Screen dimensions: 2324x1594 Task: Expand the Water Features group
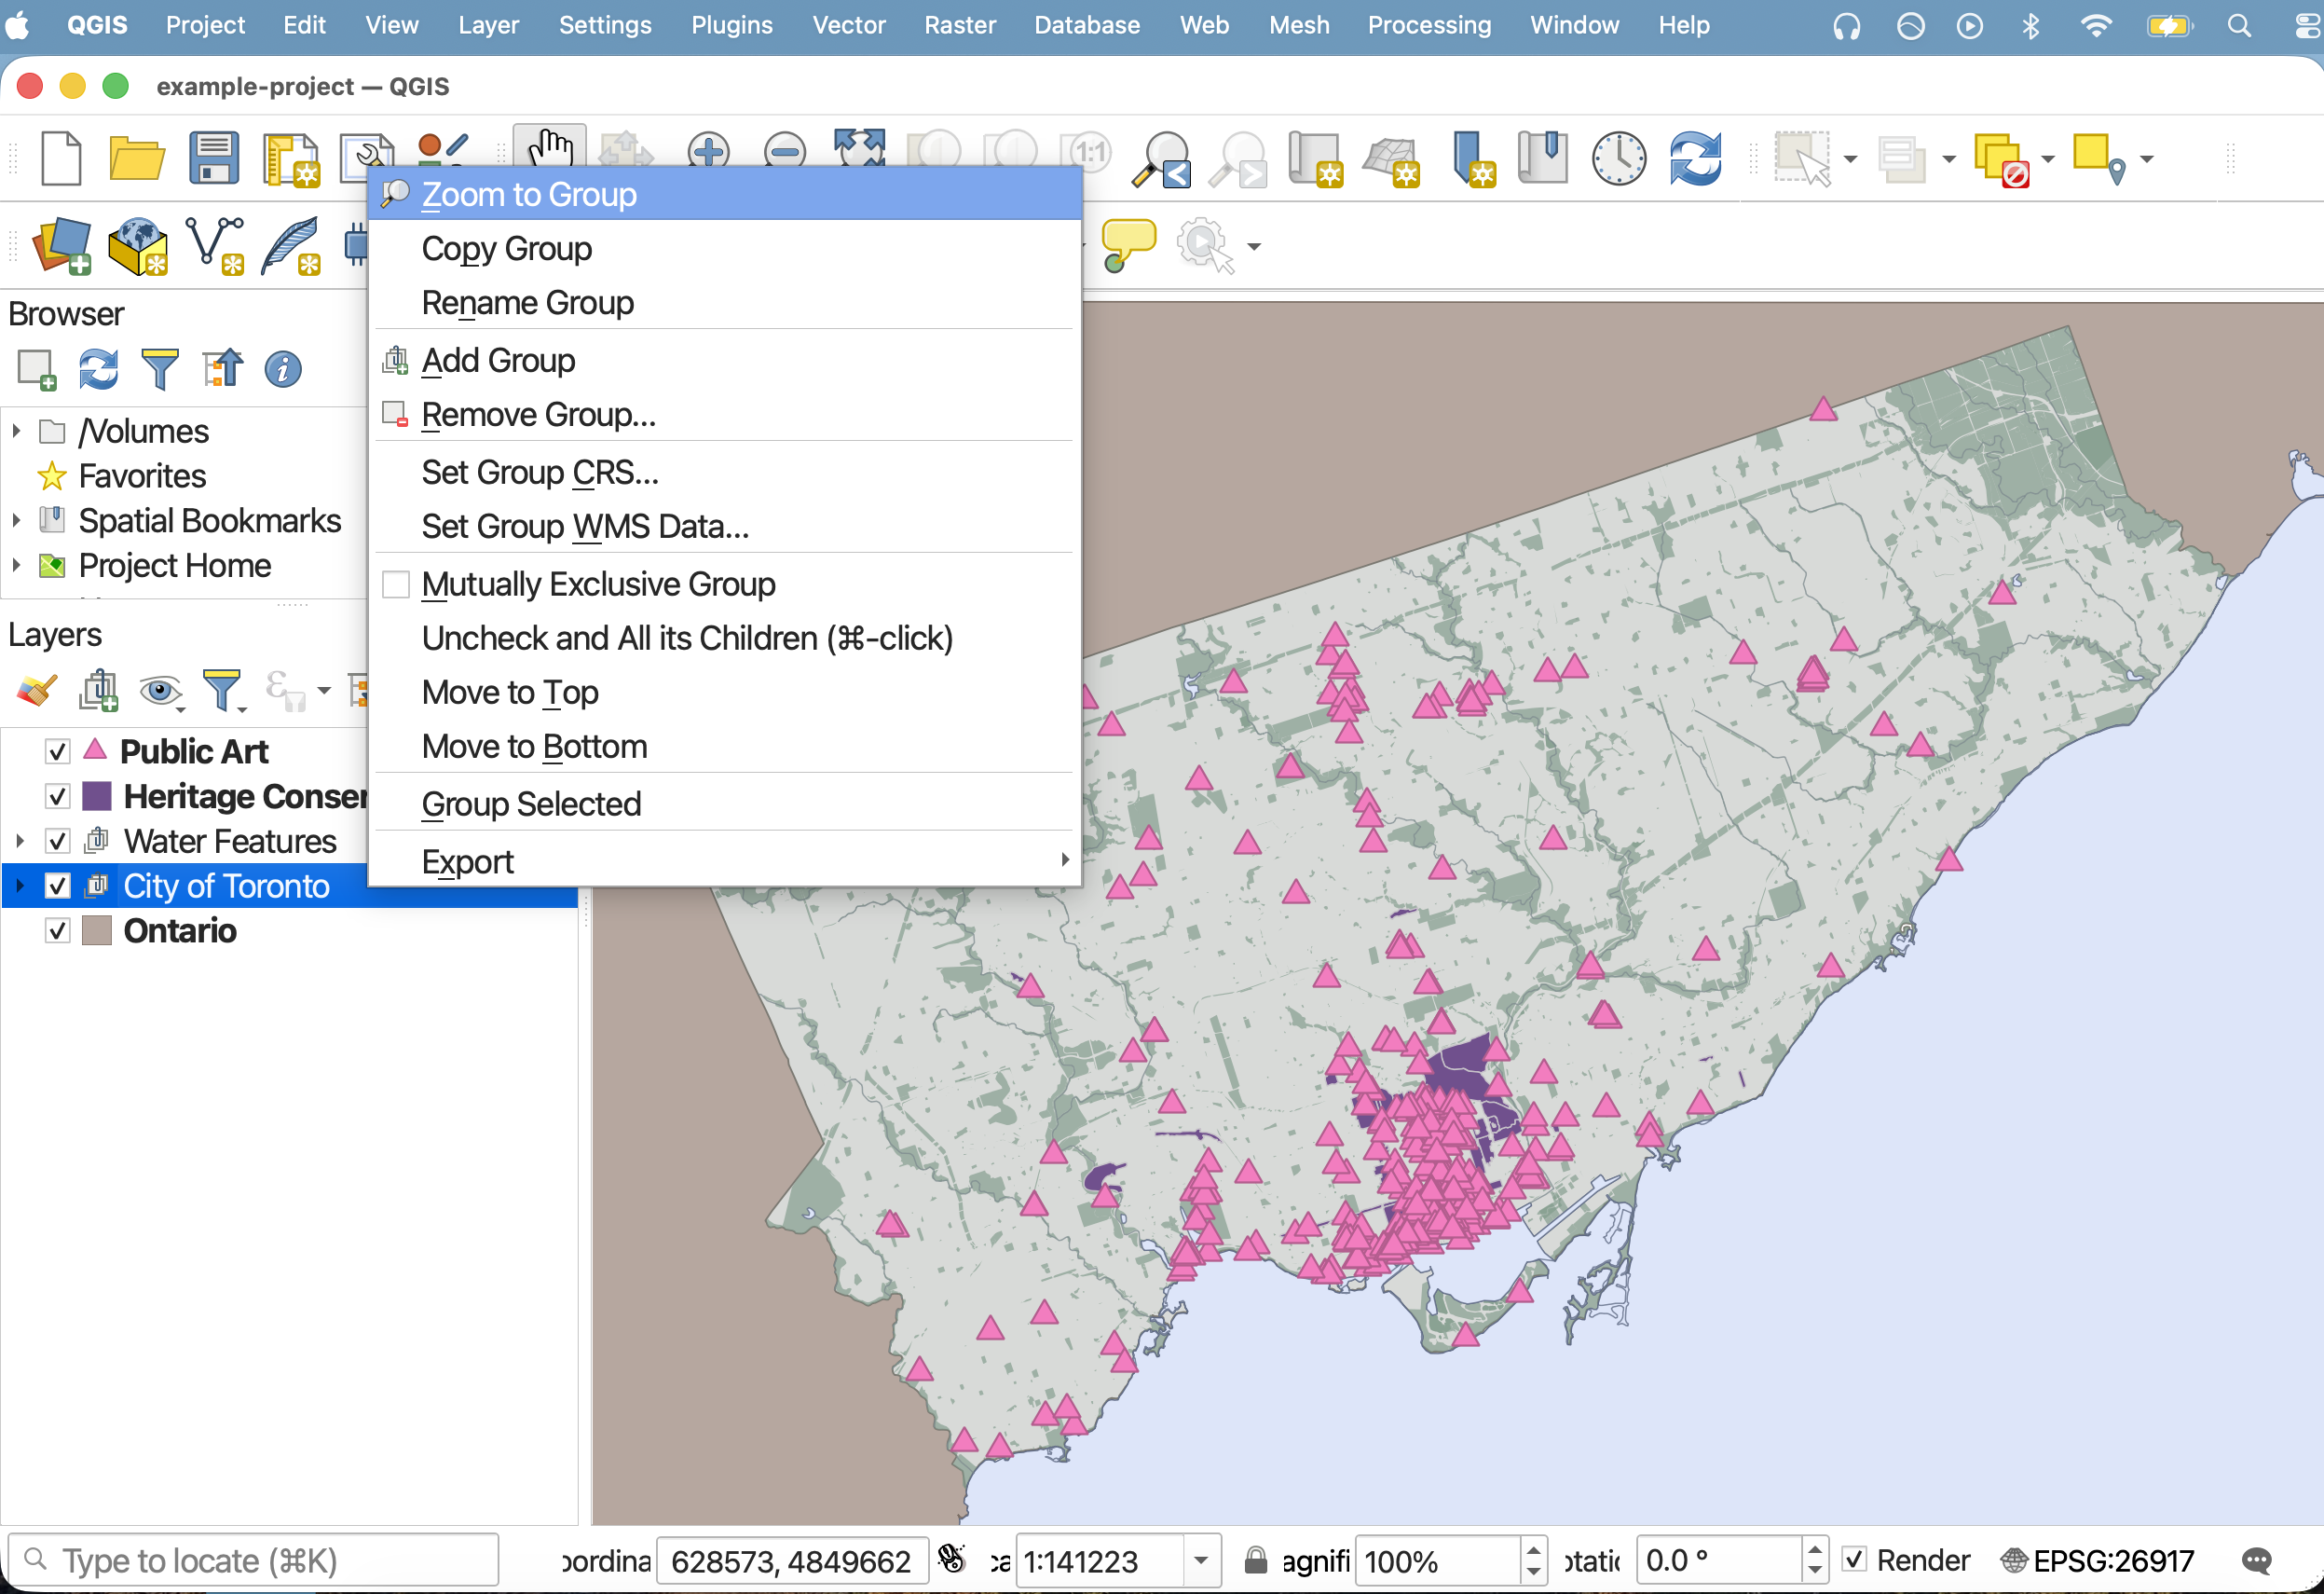point(19,842)
